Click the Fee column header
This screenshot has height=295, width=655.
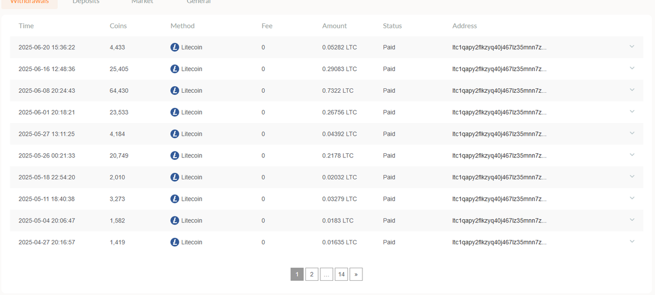point(267,26)
